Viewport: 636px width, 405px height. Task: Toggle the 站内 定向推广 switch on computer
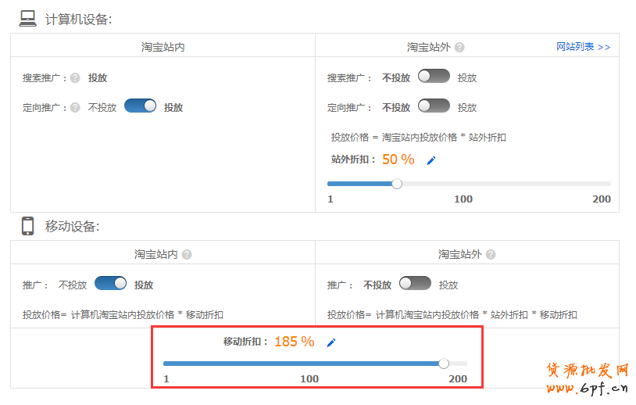coord(141,106)
